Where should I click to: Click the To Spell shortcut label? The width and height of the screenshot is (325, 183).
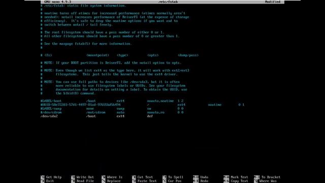point(176,177)
